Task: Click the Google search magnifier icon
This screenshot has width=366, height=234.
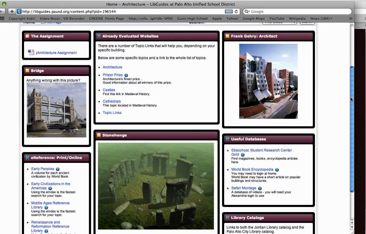Action: [247, 11]
